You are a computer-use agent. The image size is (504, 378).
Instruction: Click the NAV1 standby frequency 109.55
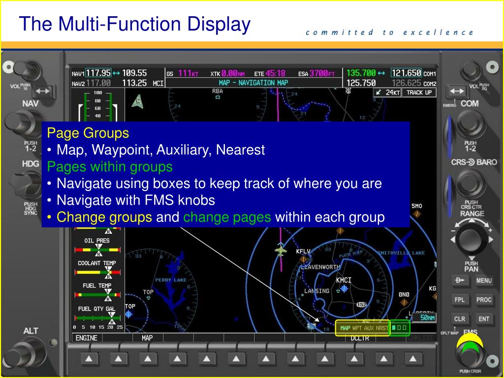click(x=134, y=73)
